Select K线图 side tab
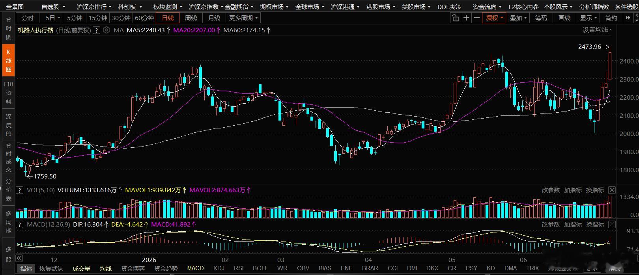 coord(9,60)
